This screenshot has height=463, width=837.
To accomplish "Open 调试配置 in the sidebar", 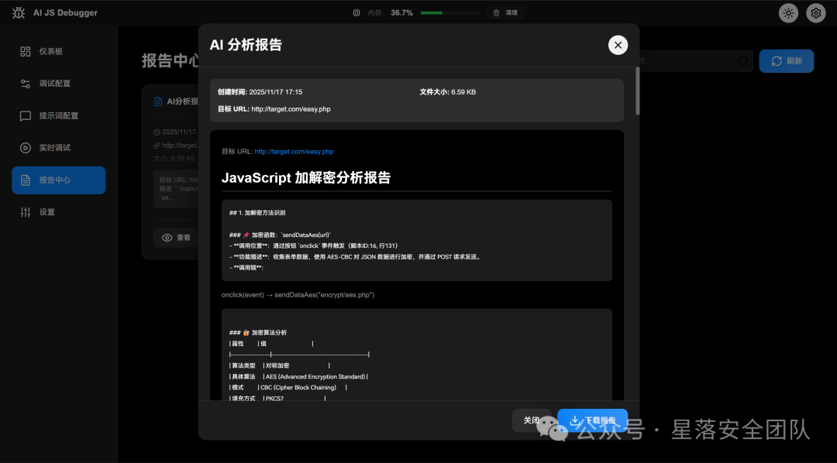I will [x=59, y=83].
